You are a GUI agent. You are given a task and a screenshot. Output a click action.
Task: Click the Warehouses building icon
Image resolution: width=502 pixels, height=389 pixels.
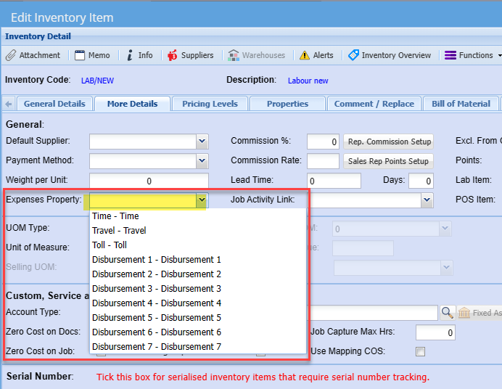pos(234,55)
